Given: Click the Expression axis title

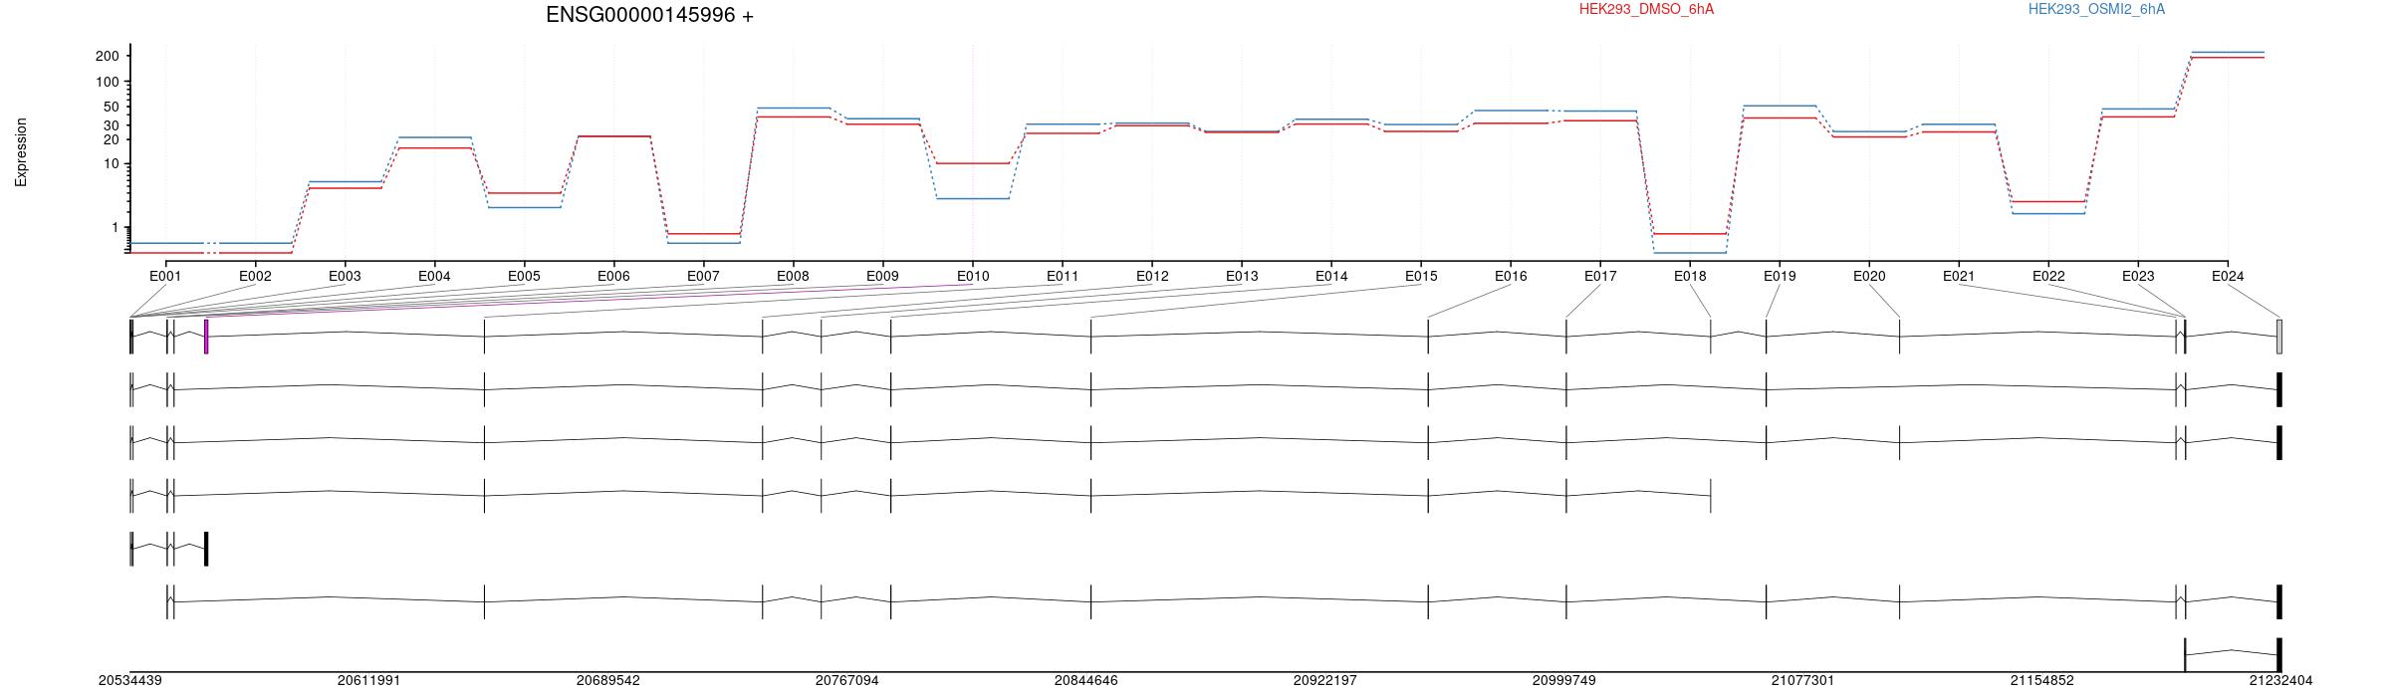Looking at the screenshot, I should tap(21, 152).
